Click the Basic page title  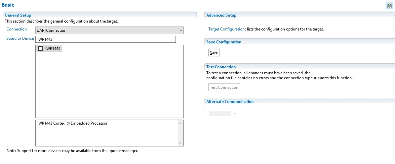point(8,5)
